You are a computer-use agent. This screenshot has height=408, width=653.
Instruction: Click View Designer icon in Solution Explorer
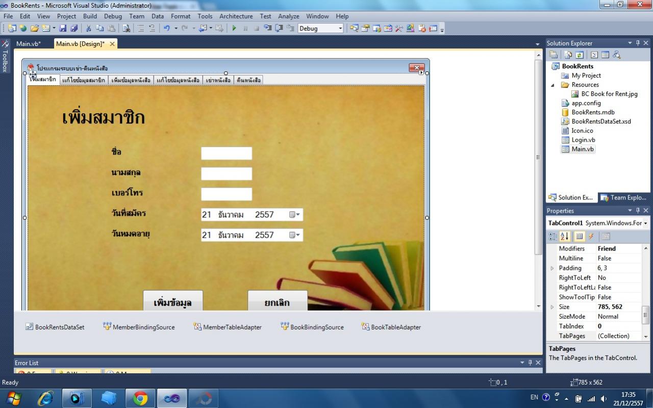click(606, 55)
